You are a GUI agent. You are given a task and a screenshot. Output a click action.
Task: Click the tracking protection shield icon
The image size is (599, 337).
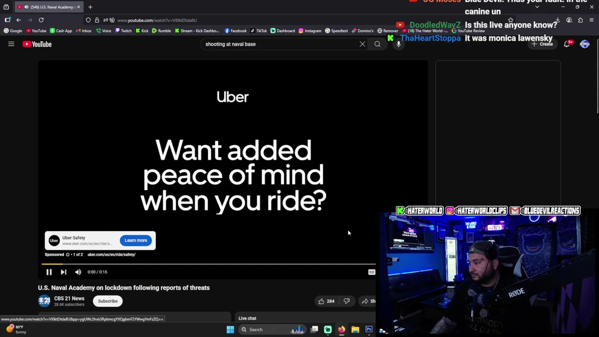point(88,20)
